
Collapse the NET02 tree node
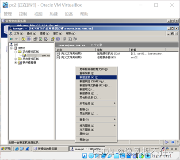pos(11,48)
